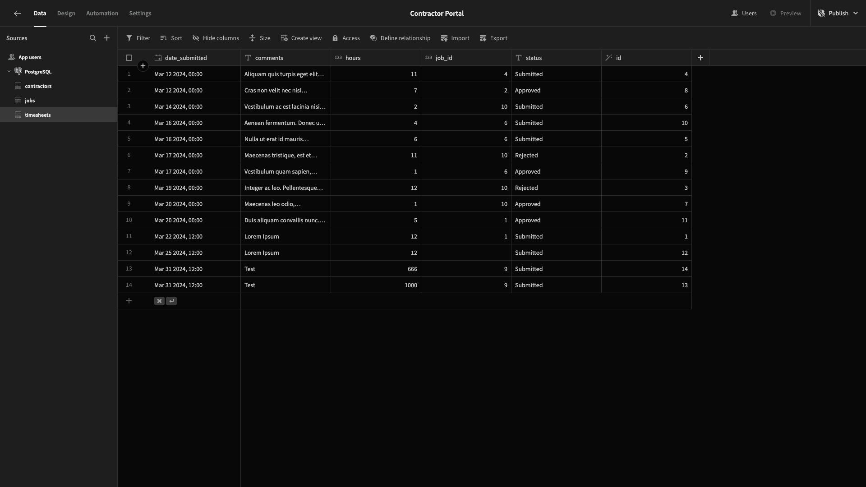This screenshot has height=487, width=866.
Task: Open the Data tab in top navigation
Action: pos(40,13)
